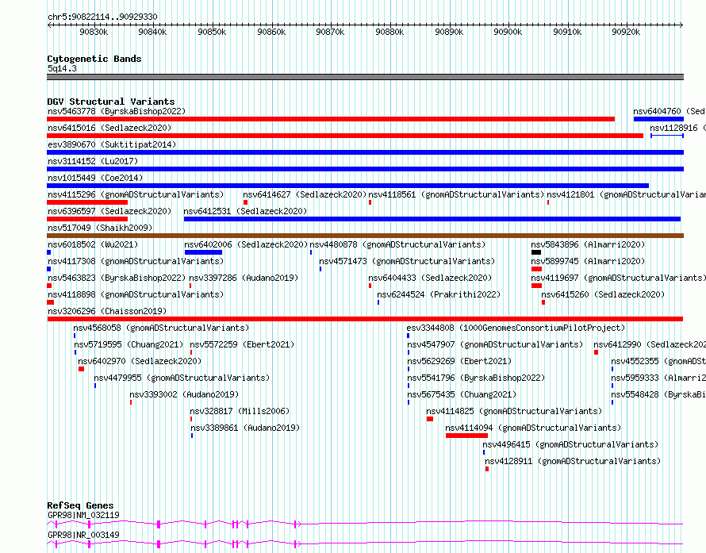Select the DGV Structural Variants track title
706x553 pixels.
(111, 102)
